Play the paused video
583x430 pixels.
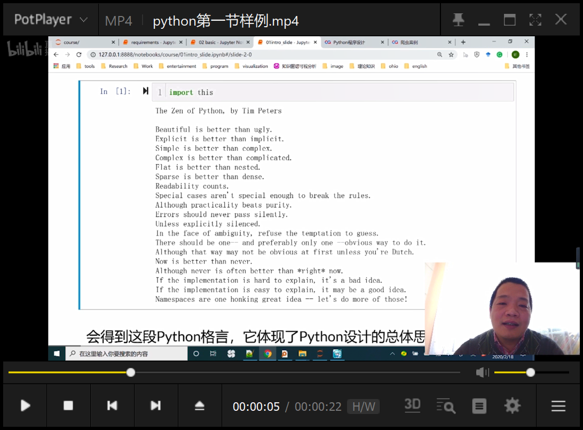coord(25,406)
